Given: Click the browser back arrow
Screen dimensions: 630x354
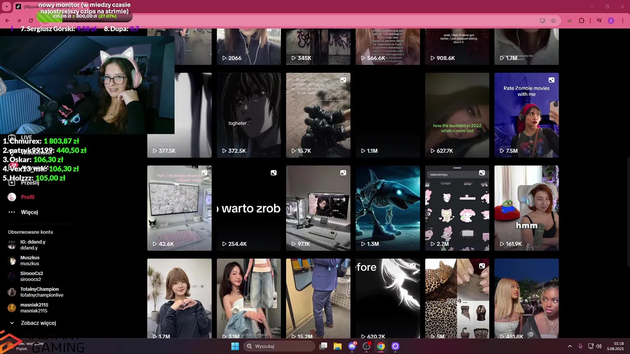Looking at the screenshot, I should [7, 21].
